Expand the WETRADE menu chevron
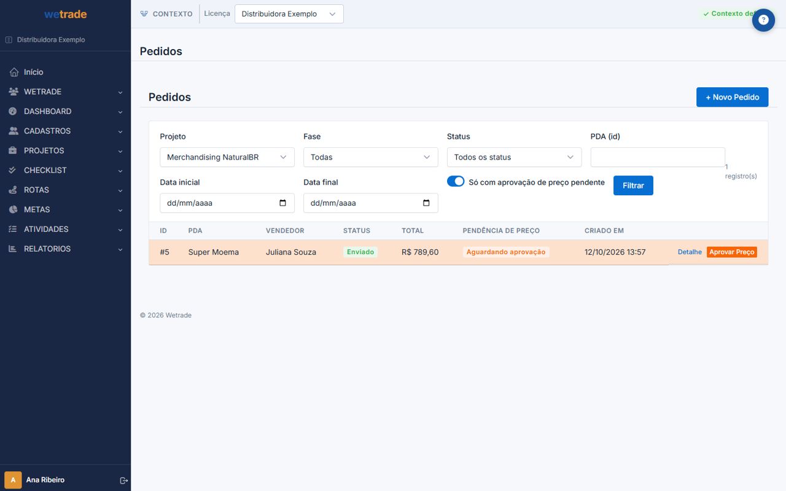The height and width of the screenshot is (491, 786). (x=120, y=92)
